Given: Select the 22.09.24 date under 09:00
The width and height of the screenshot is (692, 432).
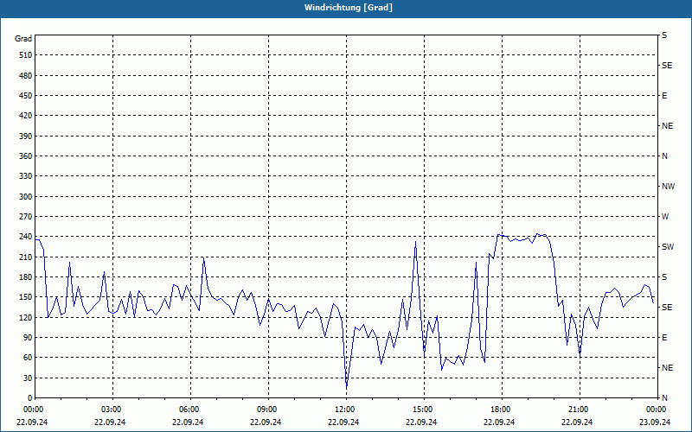Looking at the screenshot, I should (x=266, y=422).
